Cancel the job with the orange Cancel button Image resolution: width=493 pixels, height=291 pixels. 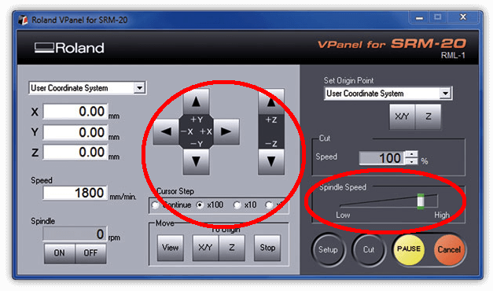pyautogui.click(x=449, y=250)
